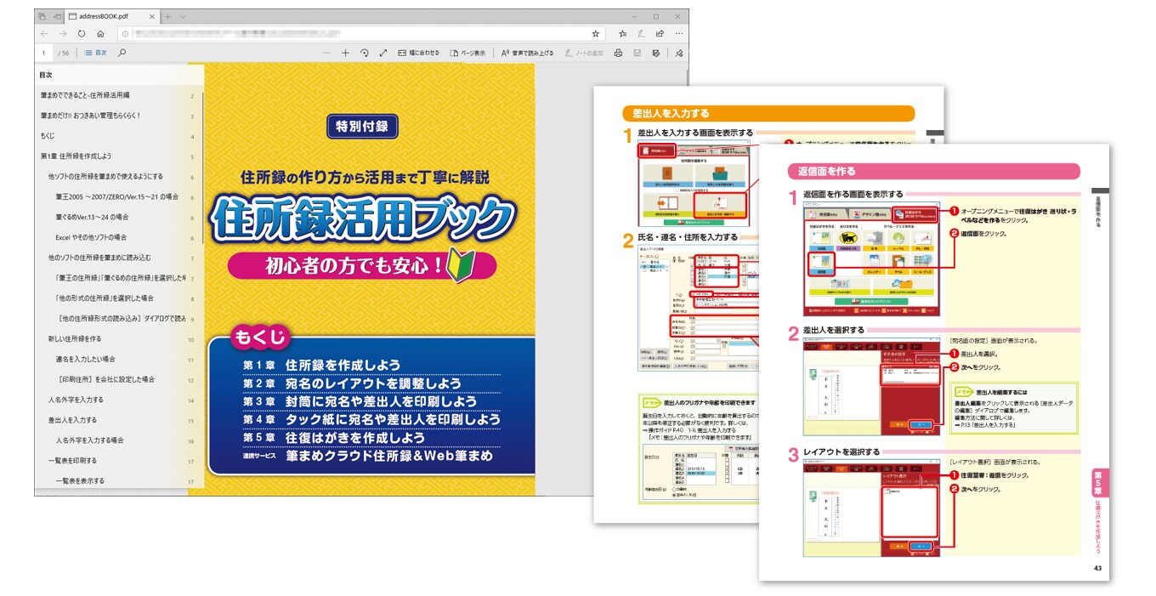This screenshot has height=596, width=1156.
Task: Set these tabs aside icon
Action: pos(57,16)
